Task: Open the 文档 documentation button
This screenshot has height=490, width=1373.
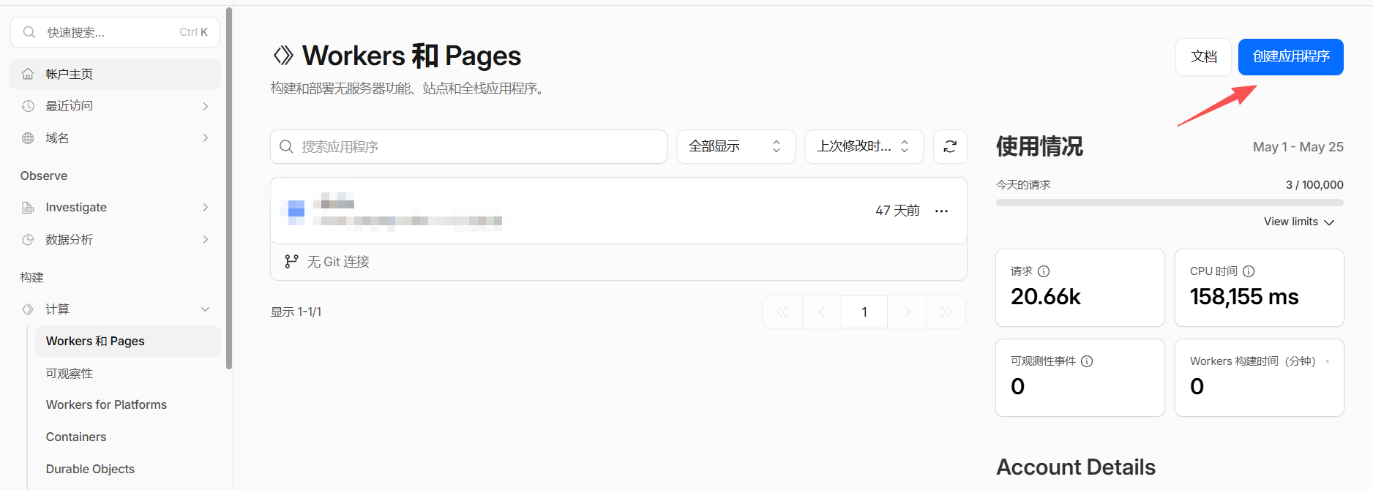Action: [1203, 57]
